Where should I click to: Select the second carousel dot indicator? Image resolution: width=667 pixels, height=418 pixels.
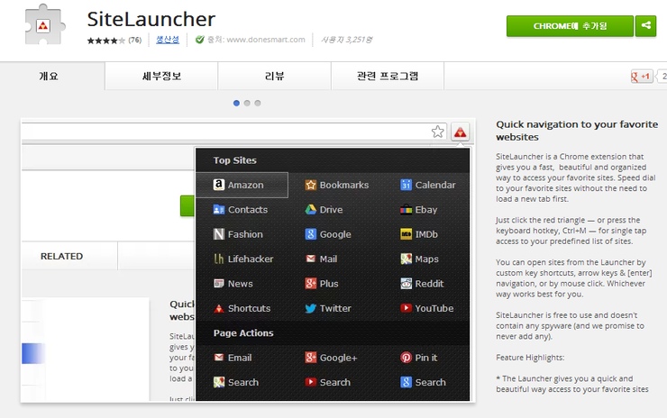[x=247, y=104]
